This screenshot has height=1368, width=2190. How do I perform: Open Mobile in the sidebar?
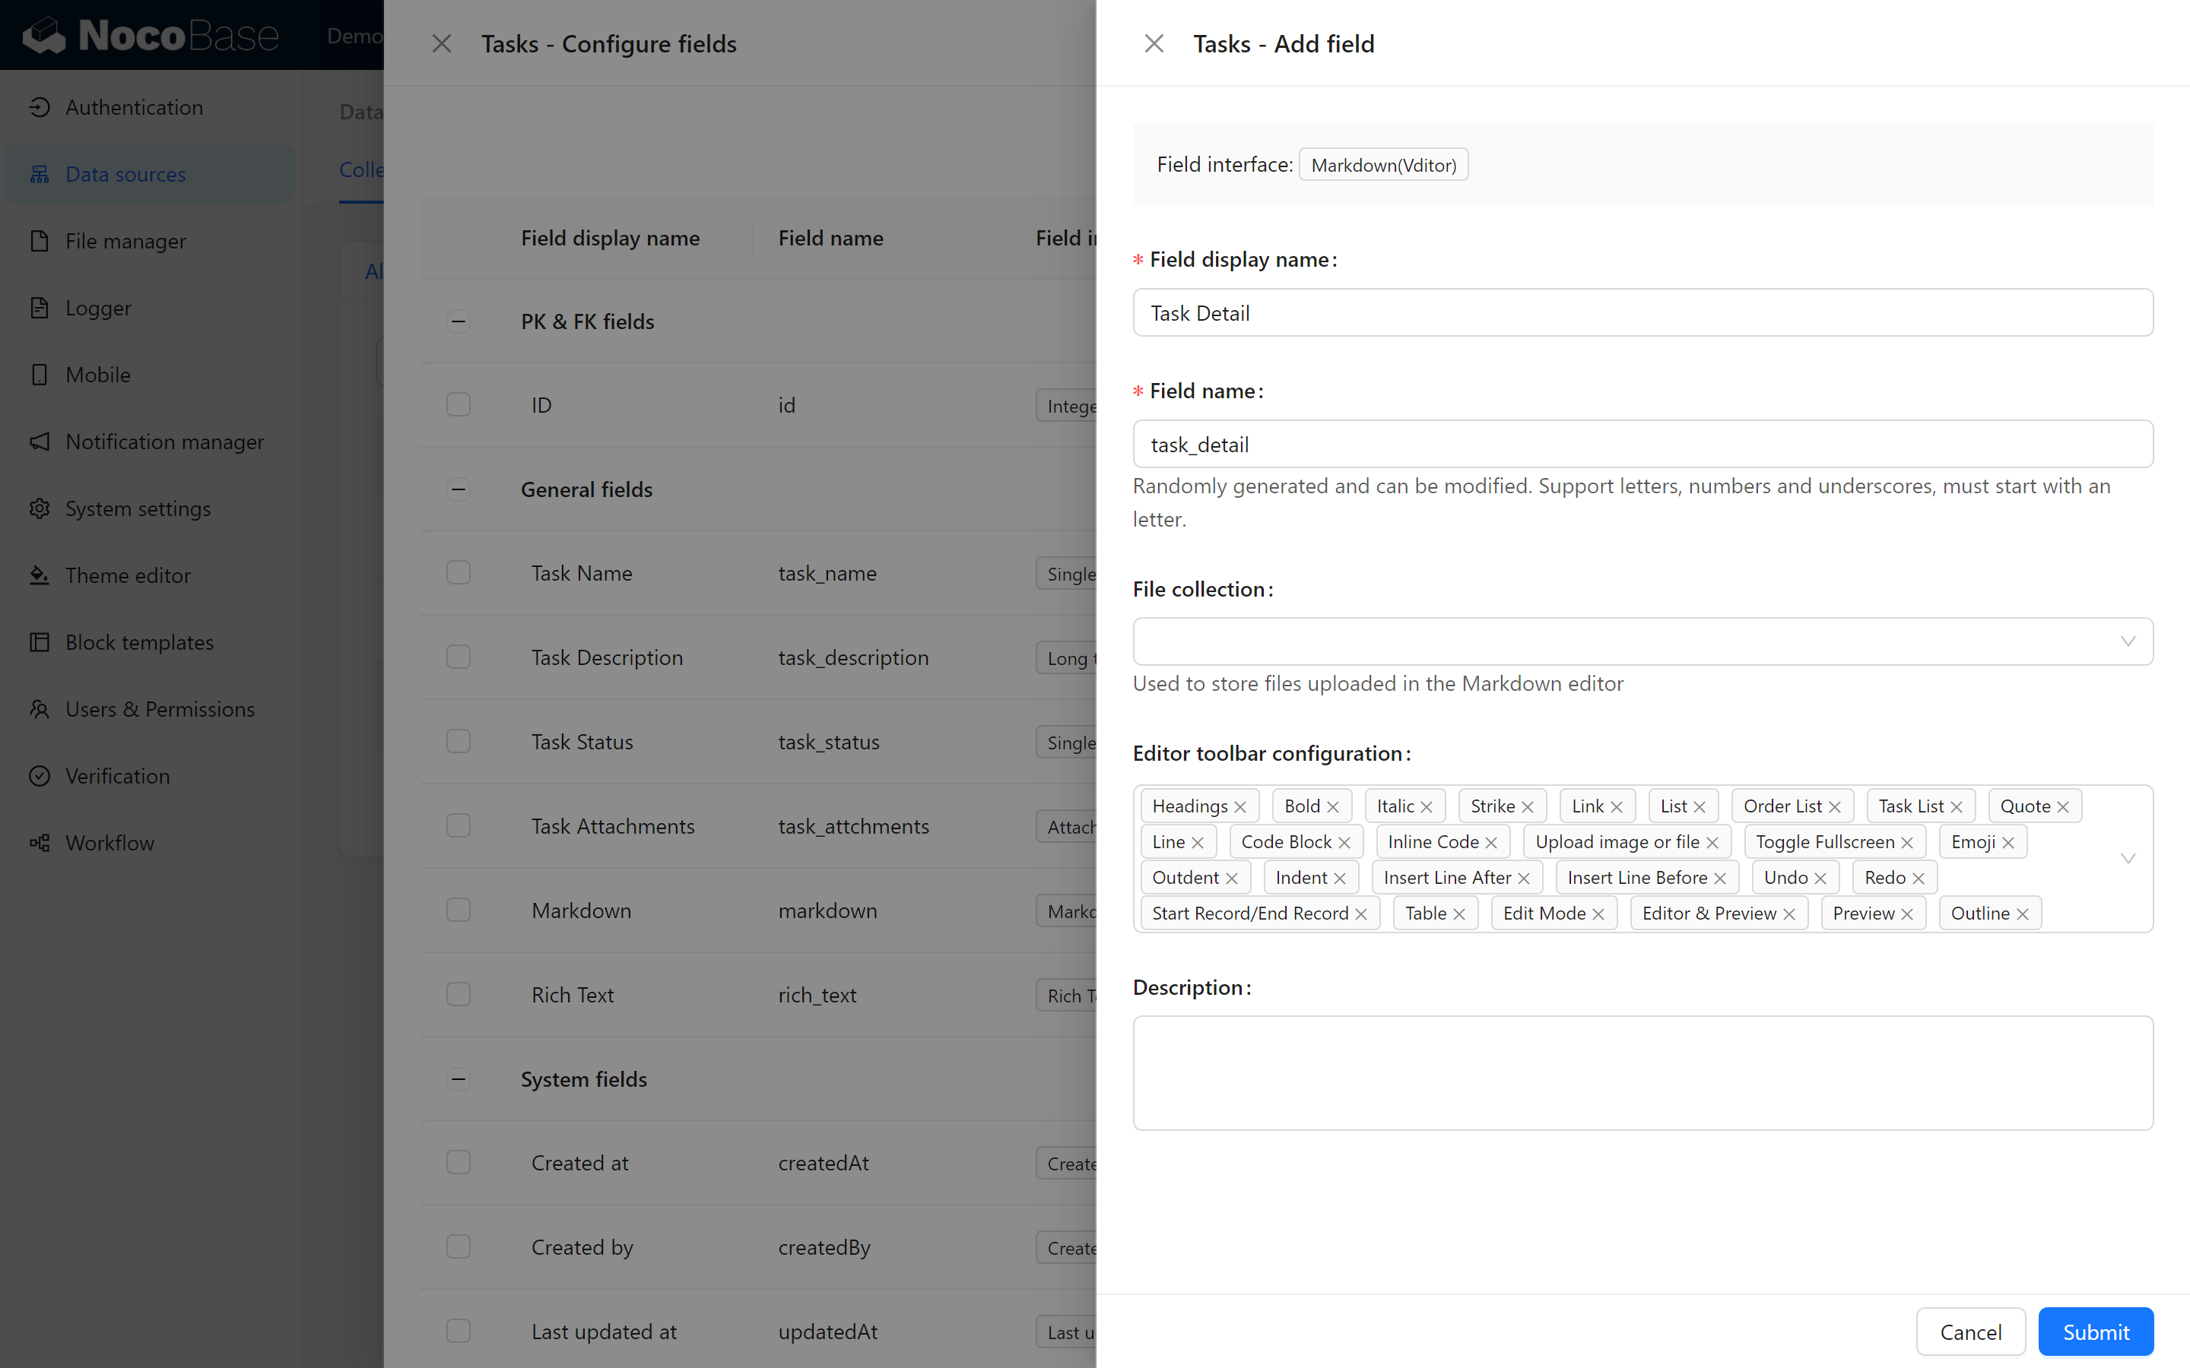pyautogui.click(x=149, y=375)
